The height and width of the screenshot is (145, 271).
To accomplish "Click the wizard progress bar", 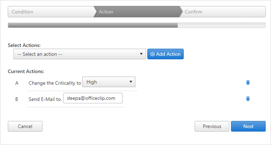I will tap(137, 25).
